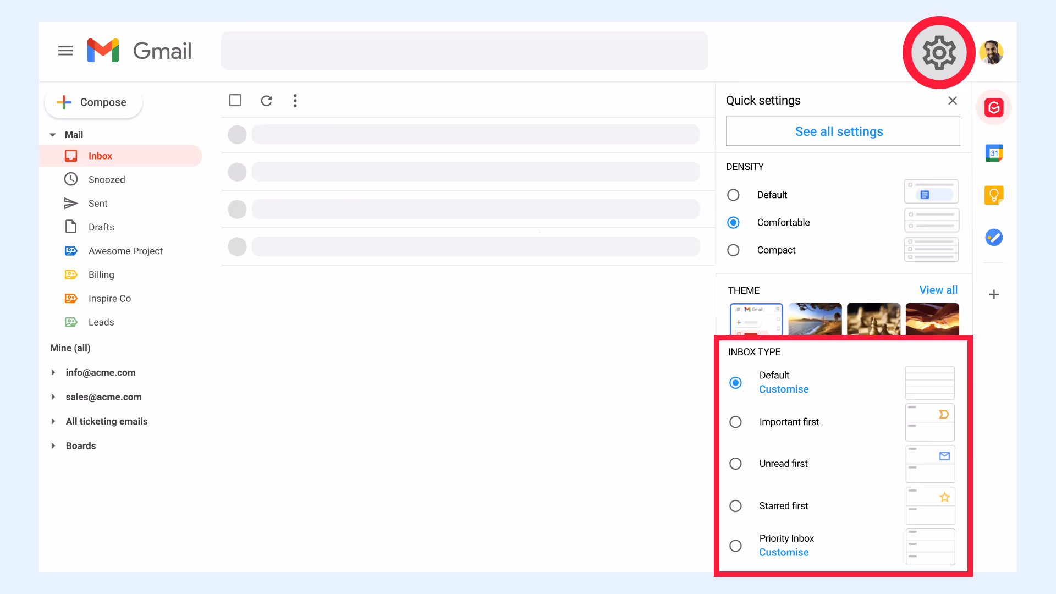
Task: Click the Starred first preview image
Action: [930, 505]
